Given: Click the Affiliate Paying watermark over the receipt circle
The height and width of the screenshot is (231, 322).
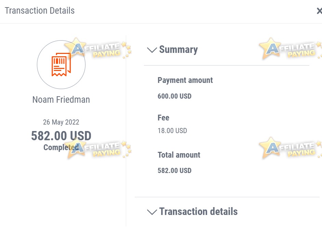Looking at the screenshot, I should [x=98, y=49].
